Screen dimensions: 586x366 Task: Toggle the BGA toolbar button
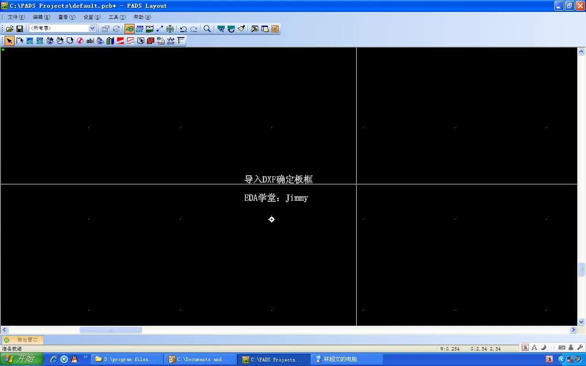[170, 29]
